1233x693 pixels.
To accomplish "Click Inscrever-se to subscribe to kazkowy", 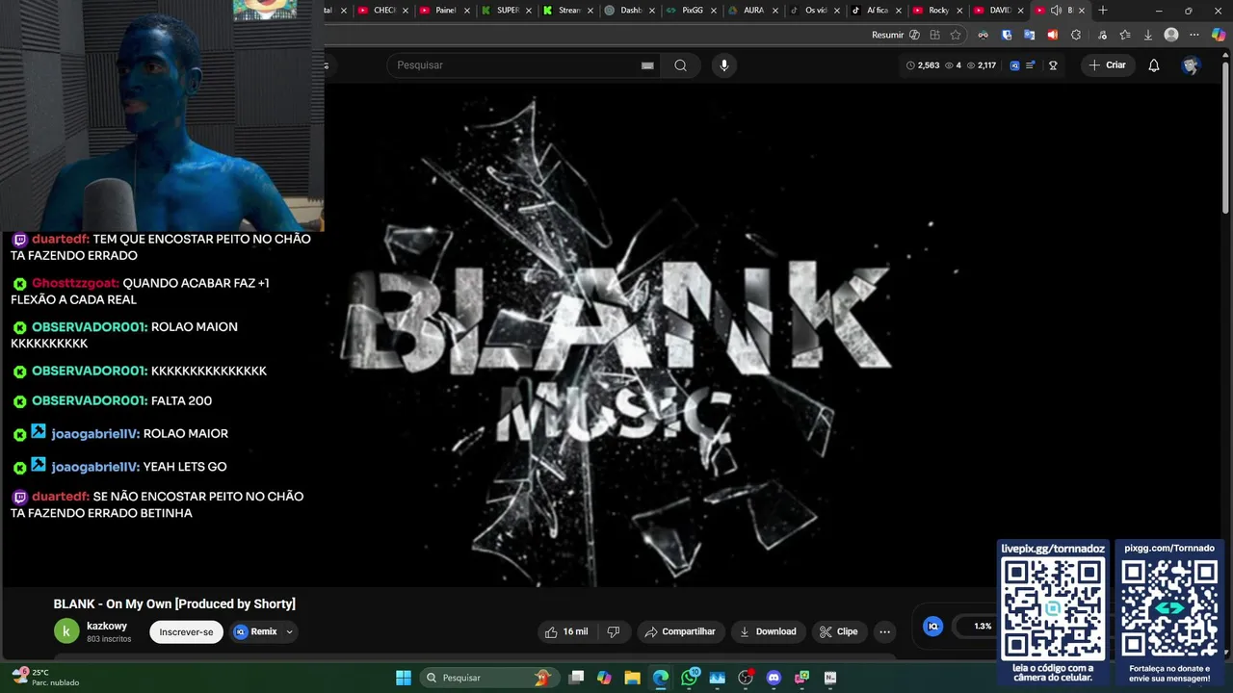I will [186, 632].
